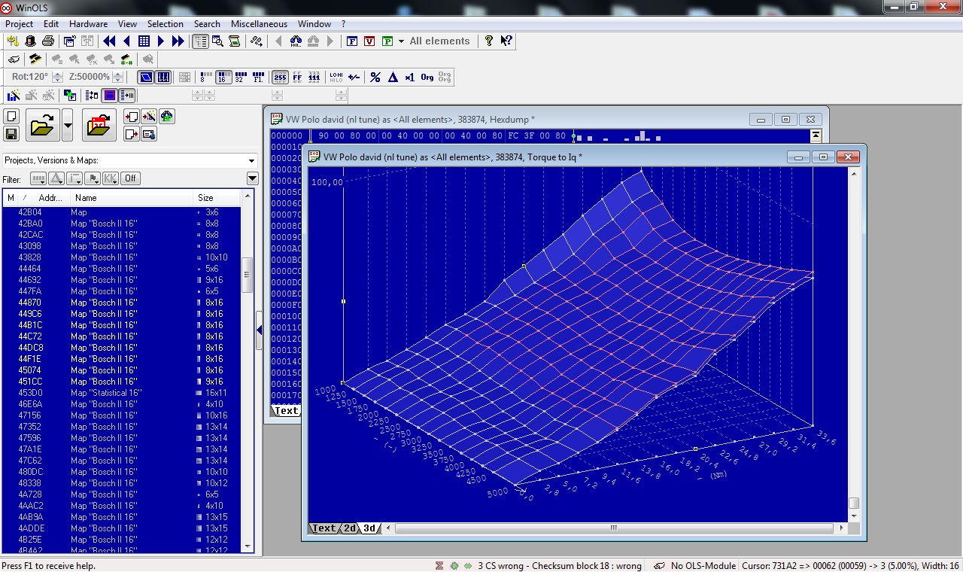The image size is (963, 572).
Task: Sort the map list by Size column header
Action: click(205, 198)
